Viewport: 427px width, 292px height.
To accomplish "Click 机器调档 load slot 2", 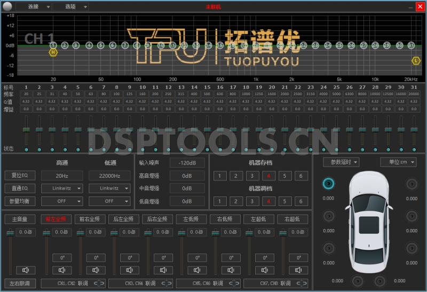I will point(236,201).
